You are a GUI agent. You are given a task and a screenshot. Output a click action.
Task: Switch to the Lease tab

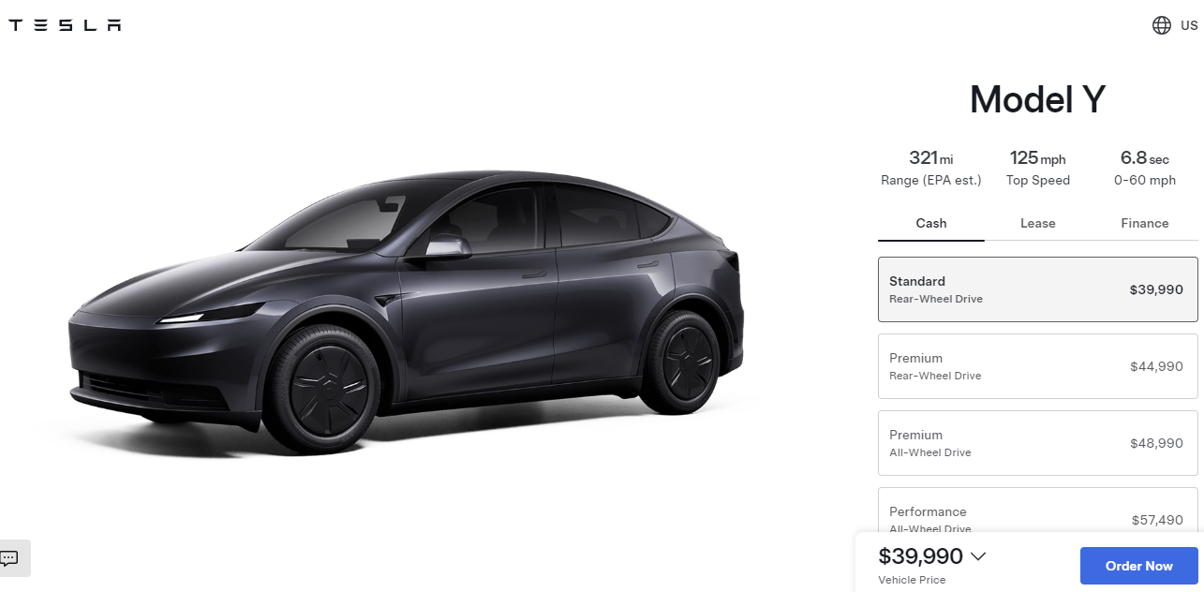(x=1038, y=223)
